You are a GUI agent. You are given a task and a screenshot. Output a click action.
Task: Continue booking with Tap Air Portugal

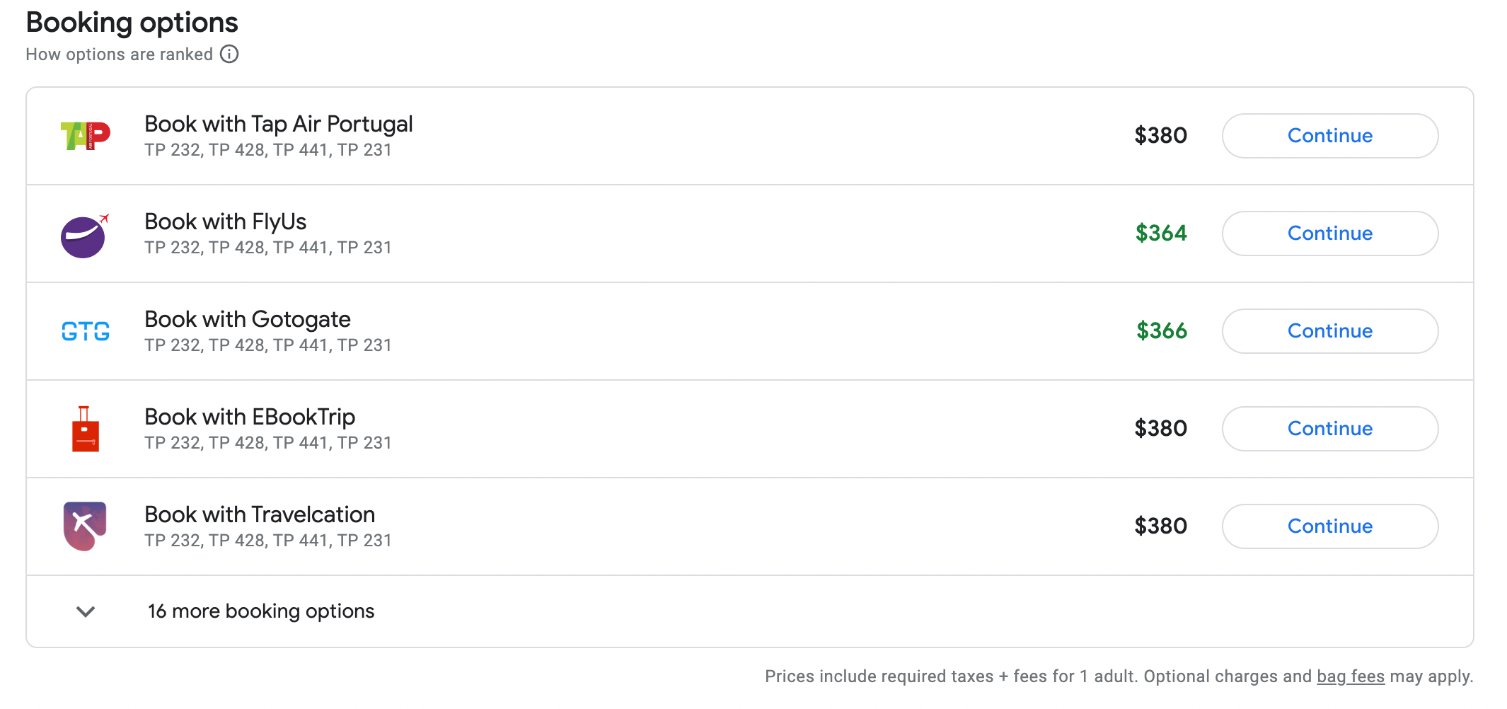click(1329, 136)
